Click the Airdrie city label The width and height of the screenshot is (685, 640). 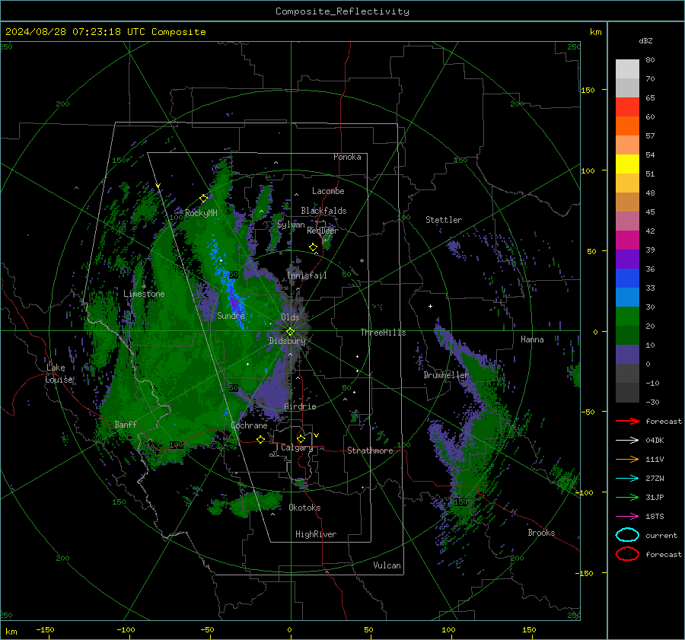click(x=300, y=406)
